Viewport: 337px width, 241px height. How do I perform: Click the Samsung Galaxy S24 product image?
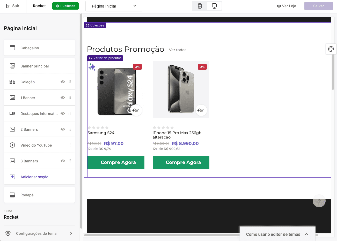click(x=116, y=90)
